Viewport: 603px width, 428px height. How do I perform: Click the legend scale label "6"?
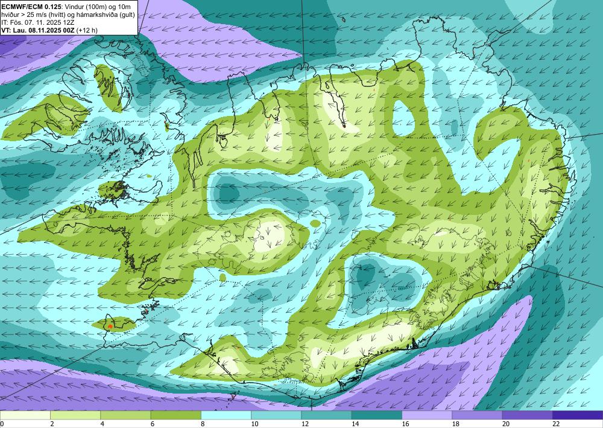click(x=153, y=424)
